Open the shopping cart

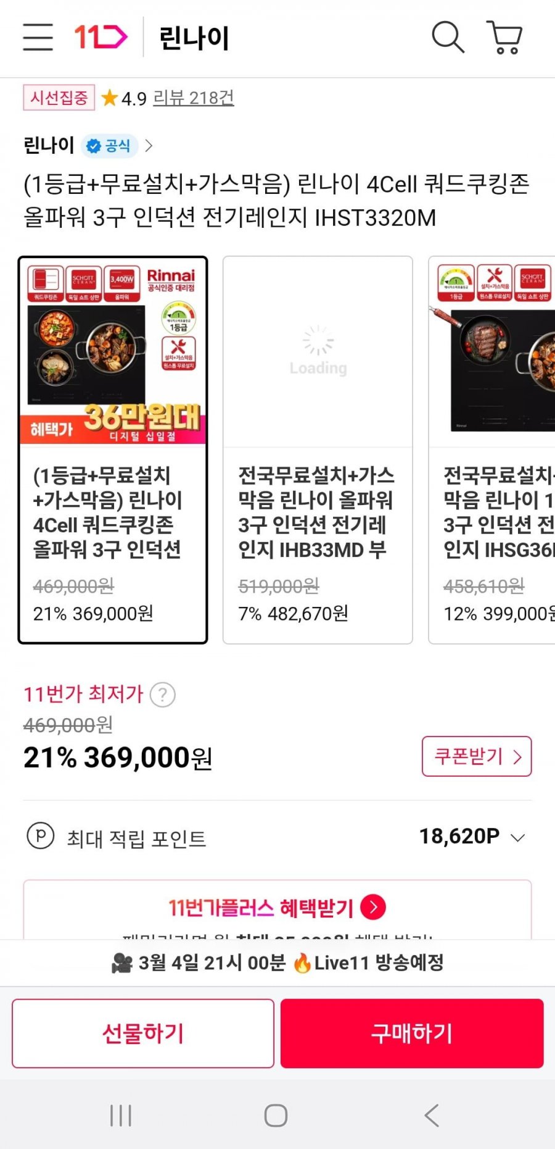[x=505, y=37]
